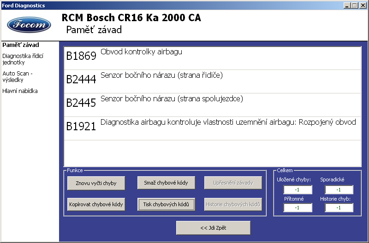Image resolution: width=369 pixels, height=243 pixels.
Task: Open Diagnostika řídicí jednotky menu item
Action: 23,59
